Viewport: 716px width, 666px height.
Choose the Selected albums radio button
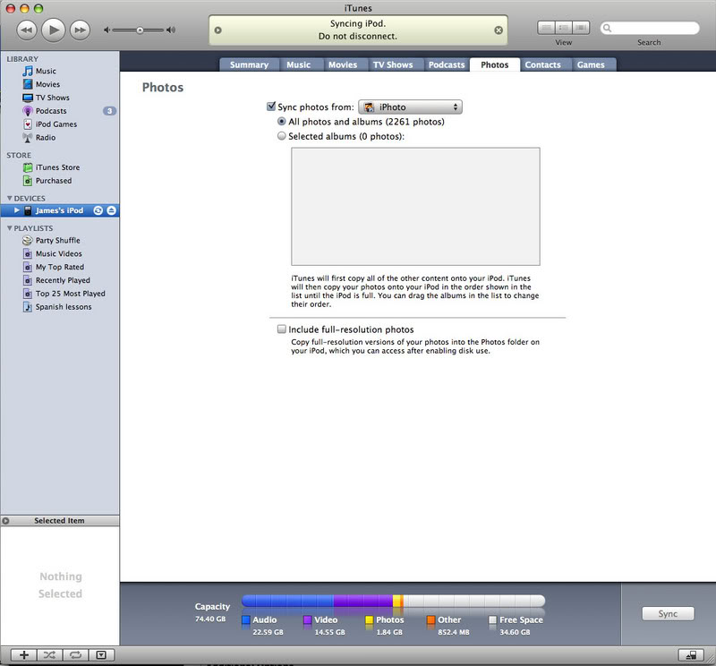click(282, 136)
